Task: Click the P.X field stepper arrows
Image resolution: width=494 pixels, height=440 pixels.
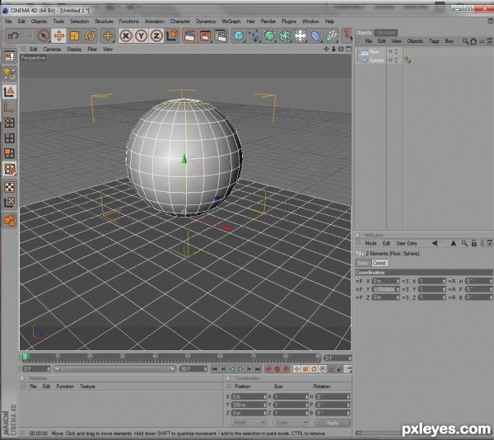Action: click(x=398, y=281)
